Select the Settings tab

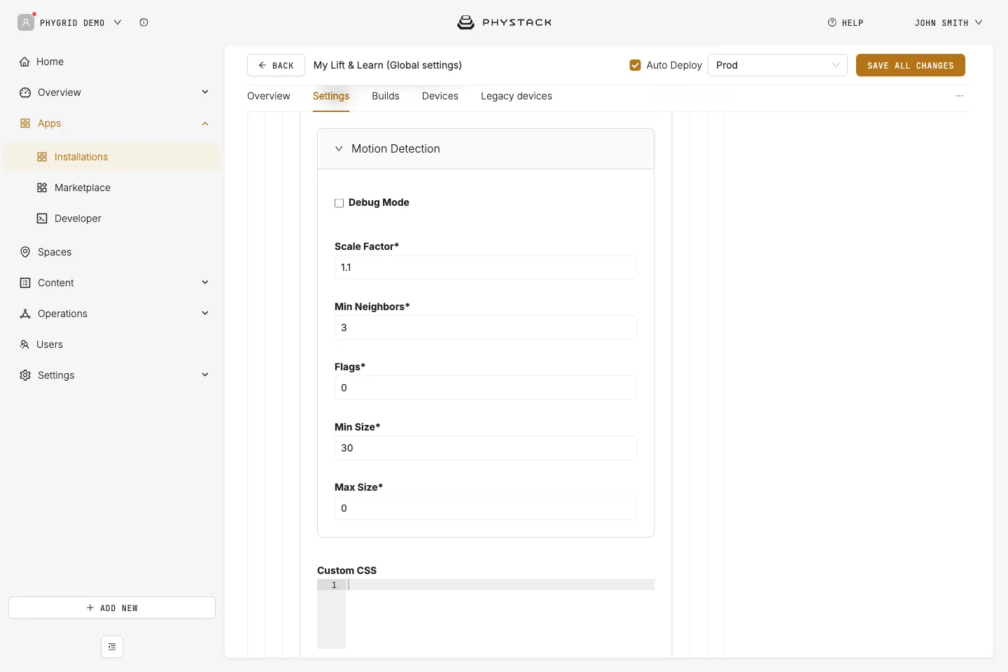pos(331,96)
